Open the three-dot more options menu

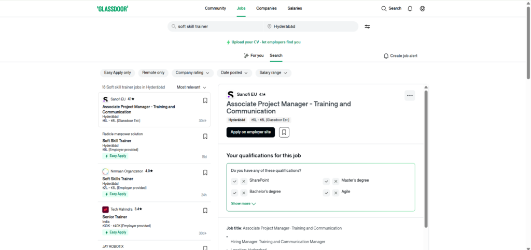pyautogui.click(x=410, y=96)
